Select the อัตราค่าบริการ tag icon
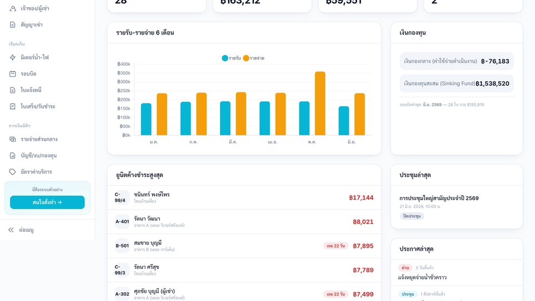Screen dimensions: 535x301 pyautogui.click(x=13, y=172)
